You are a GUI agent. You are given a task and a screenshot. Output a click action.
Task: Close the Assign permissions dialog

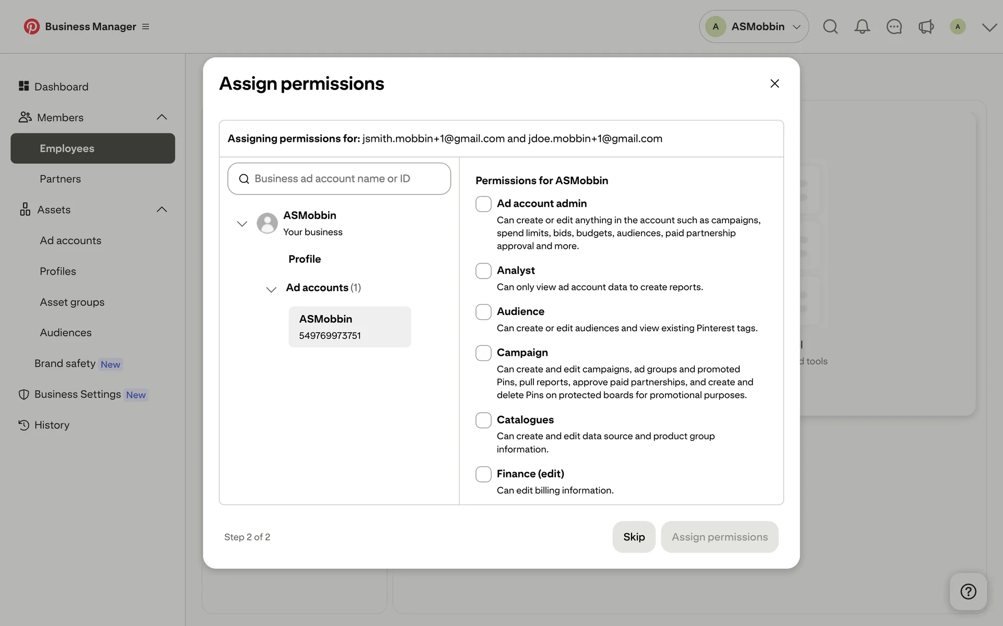click(x=774, y=83)
